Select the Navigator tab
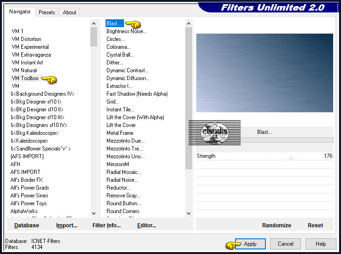The width and height of the screenshot is (341, 254). [x=20, y=12]
